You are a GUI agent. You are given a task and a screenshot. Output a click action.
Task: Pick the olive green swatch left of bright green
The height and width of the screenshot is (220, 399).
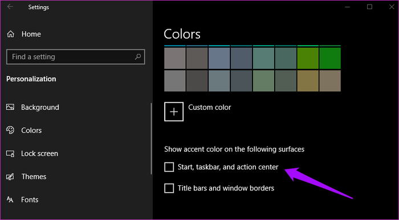[308, 58]
